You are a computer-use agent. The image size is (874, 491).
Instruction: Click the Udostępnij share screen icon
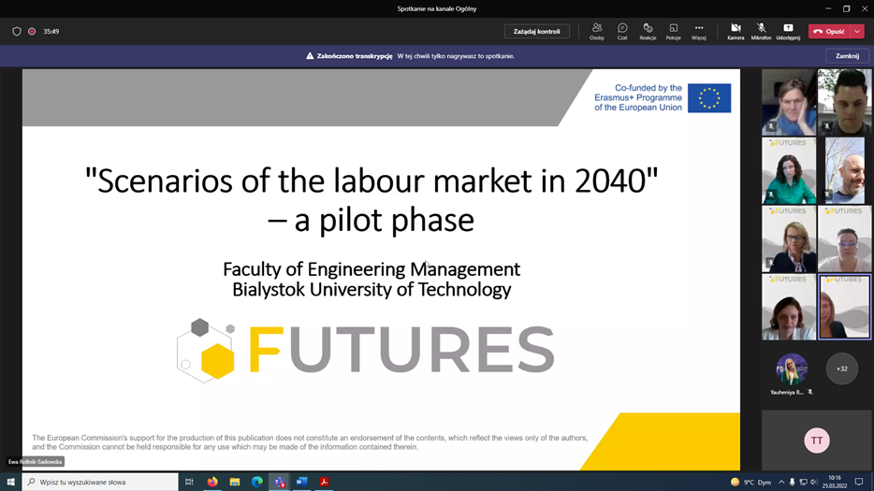click(788, 31)
